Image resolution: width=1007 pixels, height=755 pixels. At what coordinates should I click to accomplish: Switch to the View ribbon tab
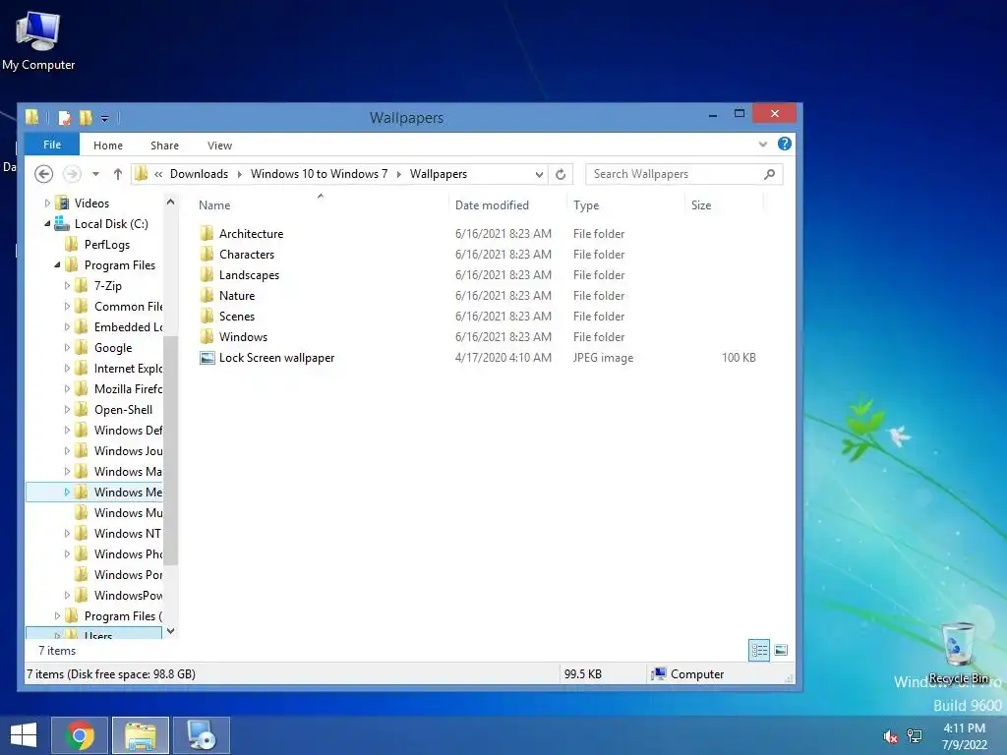tap(219, 145)
